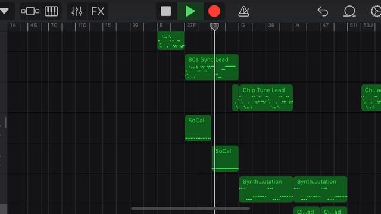This screenshot has width=381, height=214.
Task: Jump to section 11D in ruler
Action: tap(82, 25)
